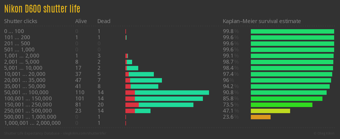Click the orange 23.6% survival bar
340x139 pixels.
point(261,117)
